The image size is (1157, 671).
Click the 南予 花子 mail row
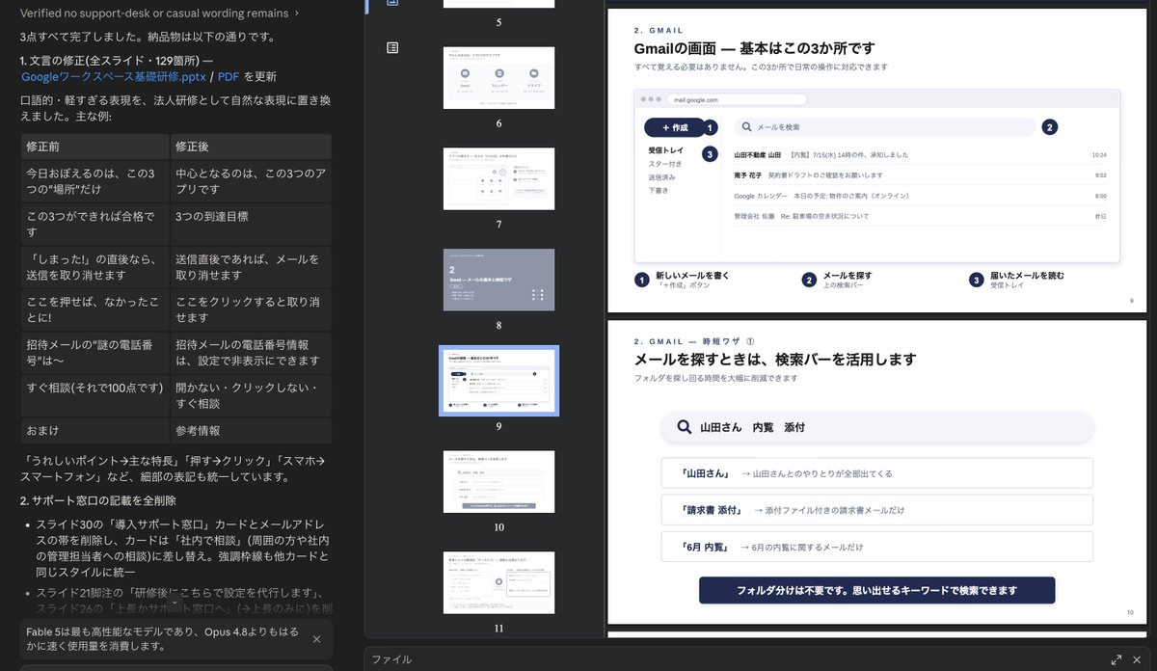point(920,175)
